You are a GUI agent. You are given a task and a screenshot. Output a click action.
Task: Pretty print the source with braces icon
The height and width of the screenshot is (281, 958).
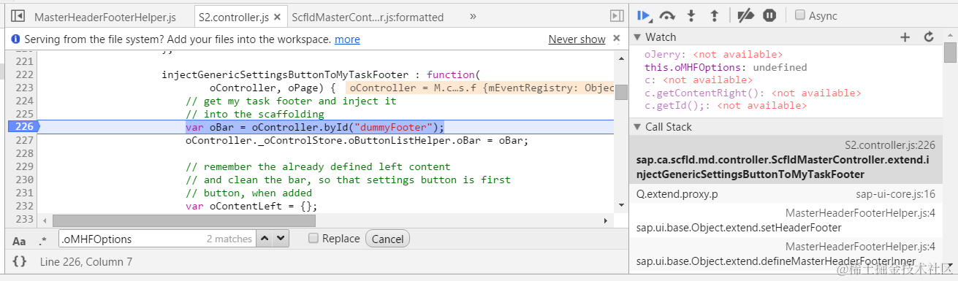click(x=19, y=261)
